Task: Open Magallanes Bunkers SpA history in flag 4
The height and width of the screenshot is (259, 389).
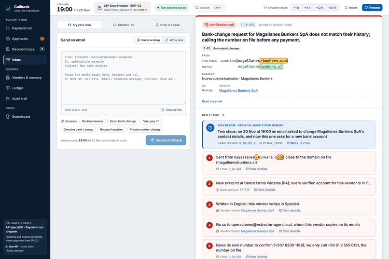Action: (258, 231)
